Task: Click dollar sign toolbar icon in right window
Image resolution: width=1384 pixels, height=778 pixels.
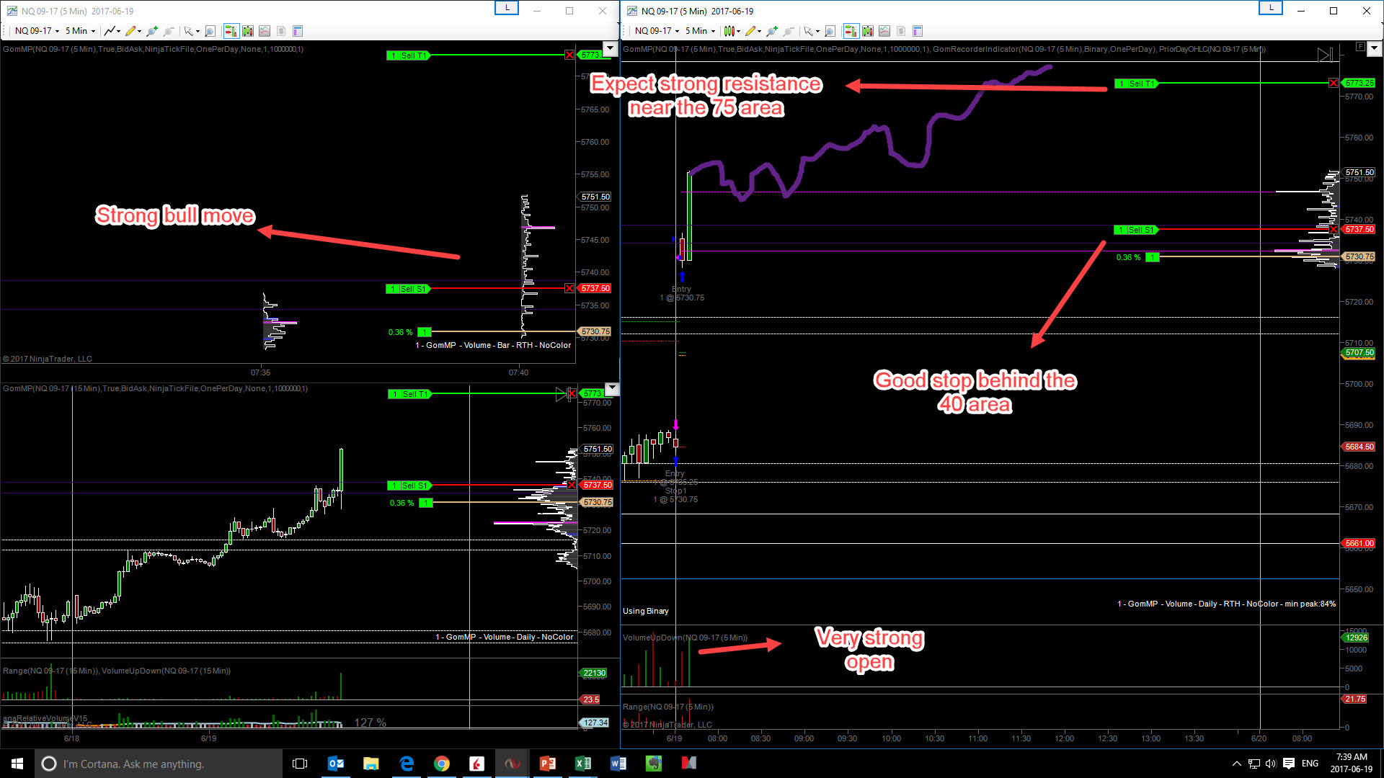Action: coord(901,31)
